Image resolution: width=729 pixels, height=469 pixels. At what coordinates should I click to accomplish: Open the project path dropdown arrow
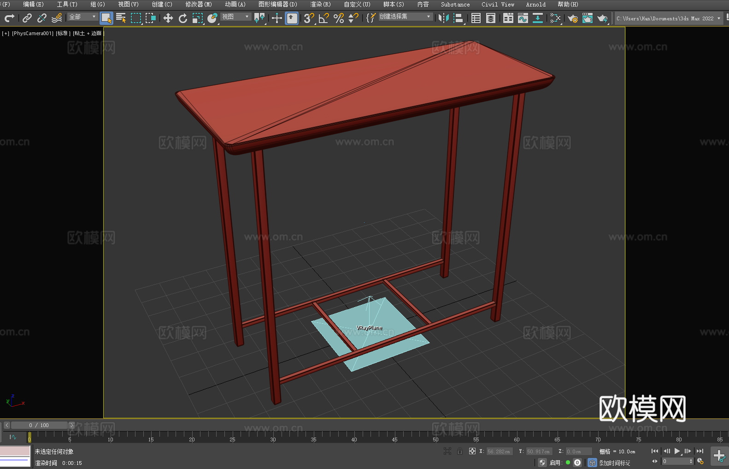719,18
